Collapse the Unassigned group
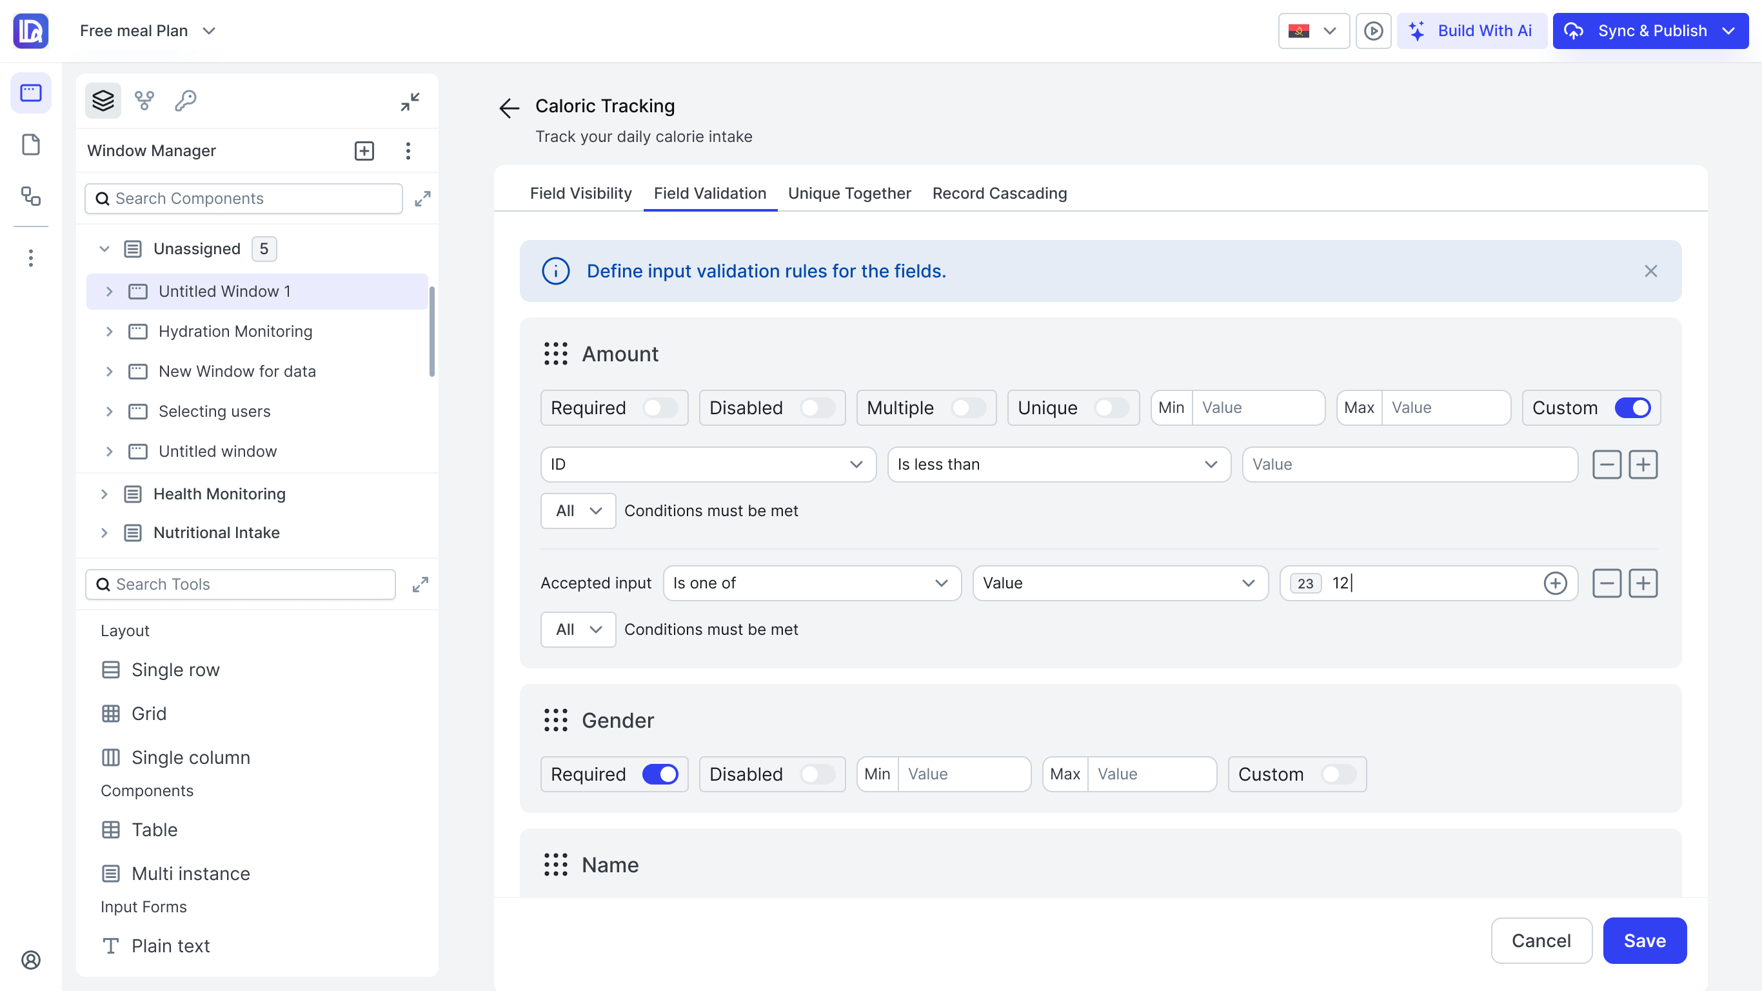This screenshot has height=991, width=1762. pyautogui.click(x=104, y=248)
